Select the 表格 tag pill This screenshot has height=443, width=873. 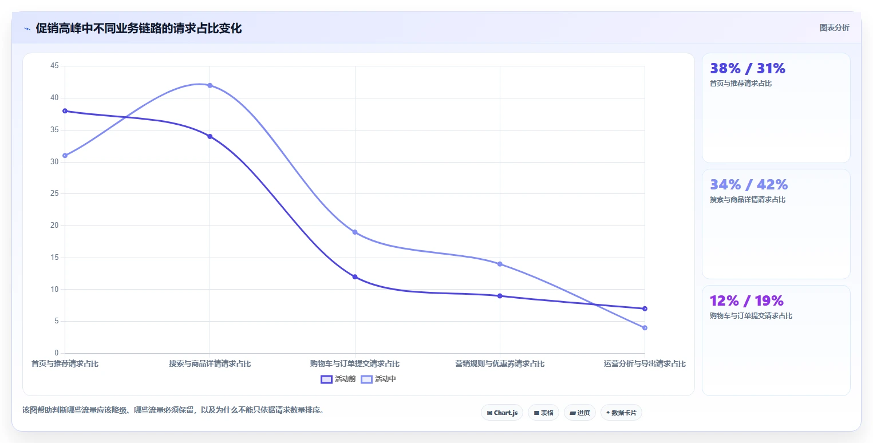[x=543, y=413]
